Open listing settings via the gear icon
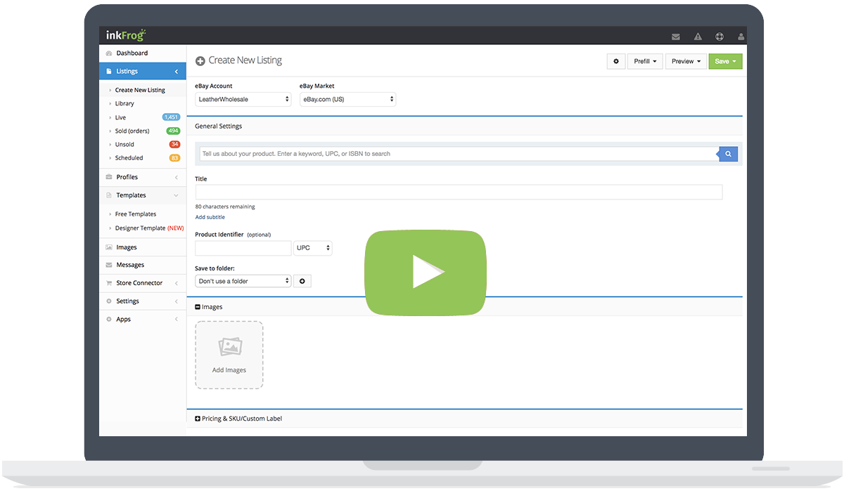 click(x=615, y=61)
